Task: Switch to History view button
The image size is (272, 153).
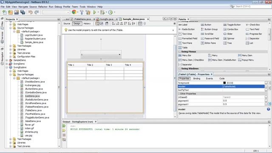Action: 87,23
